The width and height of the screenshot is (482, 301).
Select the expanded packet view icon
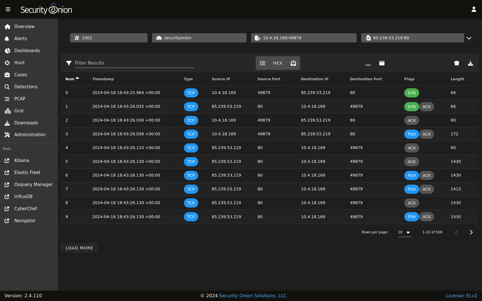click(382, 63)
